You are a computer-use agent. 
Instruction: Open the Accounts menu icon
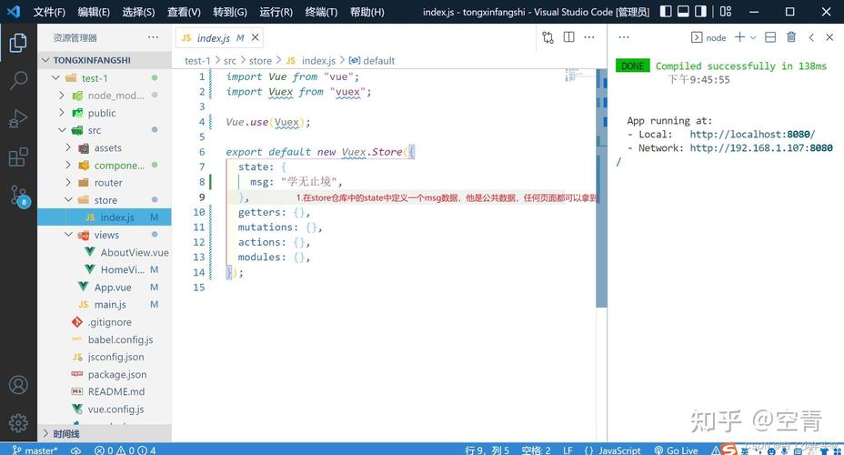coord(18,384)
